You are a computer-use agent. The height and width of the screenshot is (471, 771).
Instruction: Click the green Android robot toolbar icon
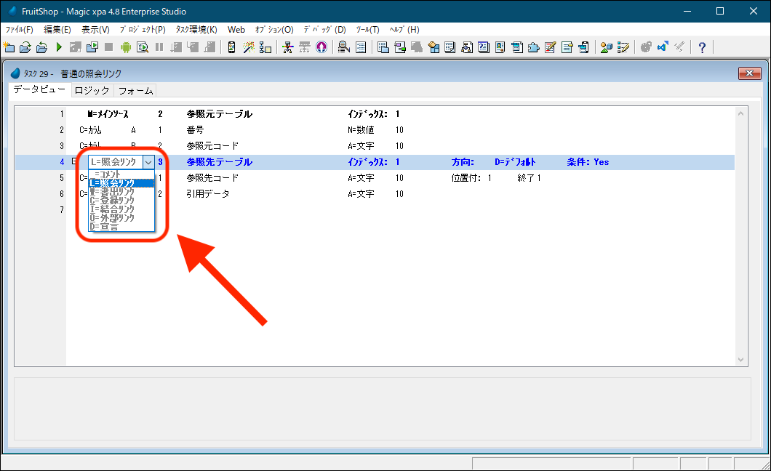(x=125, y=47)
